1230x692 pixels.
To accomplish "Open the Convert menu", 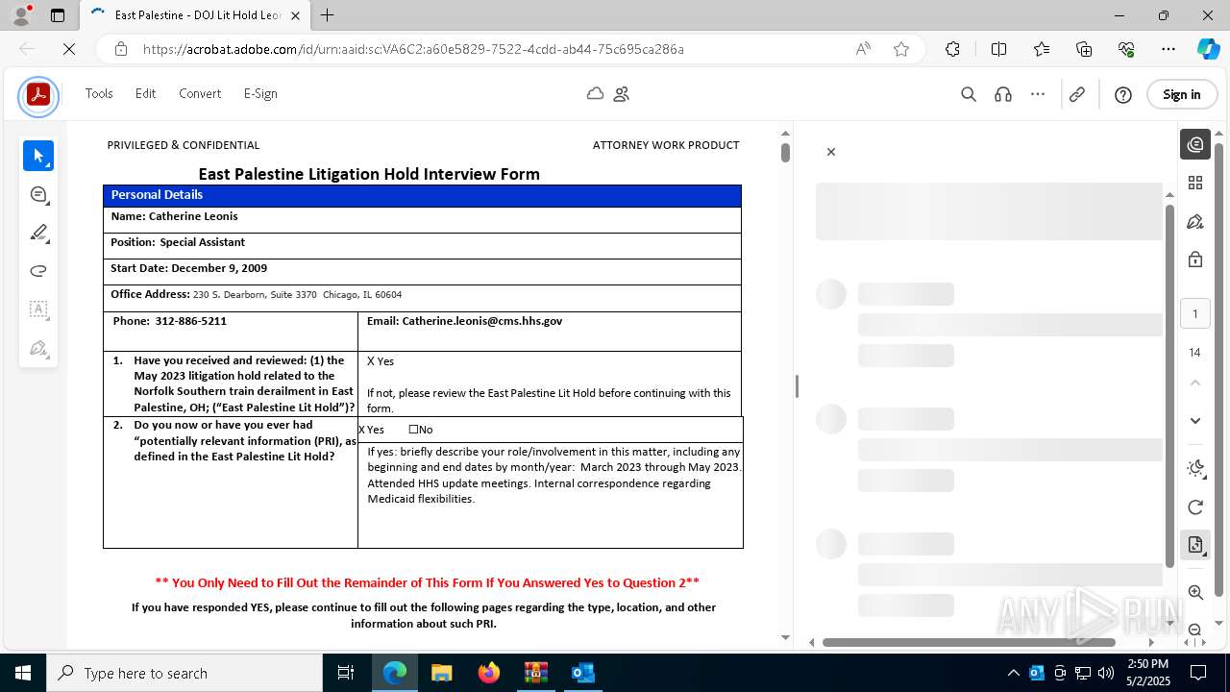I will click(x=200, y=94).
